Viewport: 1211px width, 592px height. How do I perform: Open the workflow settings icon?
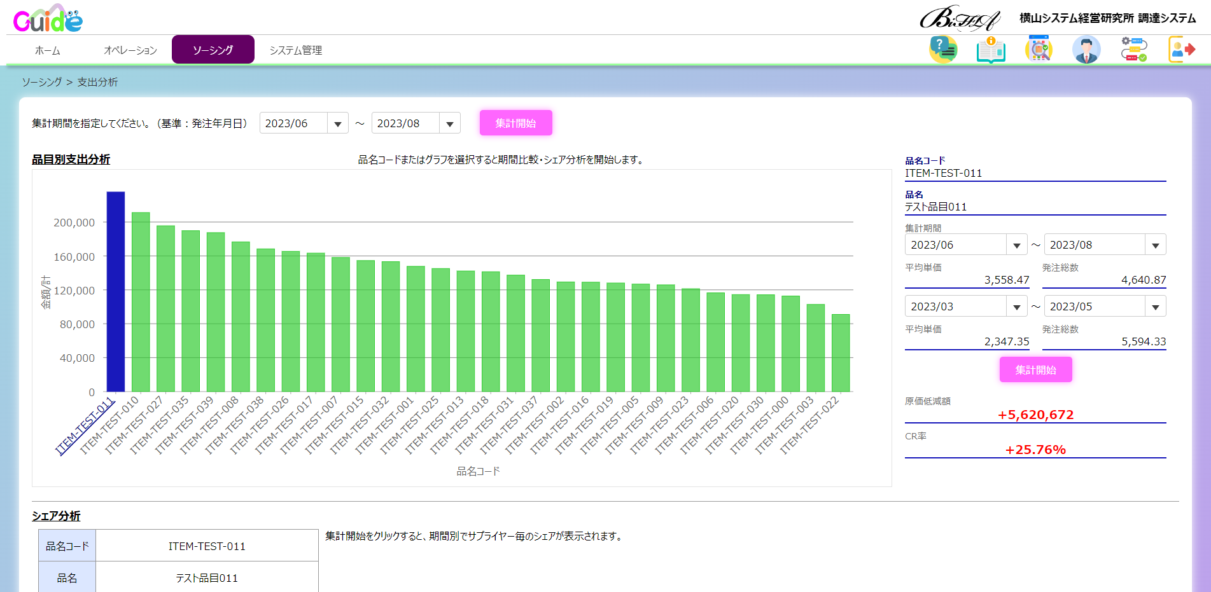1134,49
